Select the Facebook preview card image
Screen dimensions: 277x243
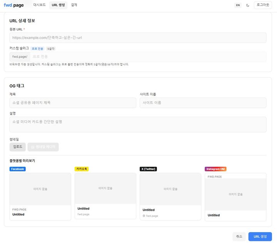tap(40, 189)
